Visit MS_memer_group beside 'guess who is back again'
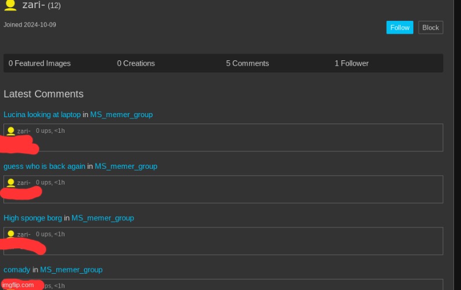This screenshot has width=461, height=290. [126, 166]
